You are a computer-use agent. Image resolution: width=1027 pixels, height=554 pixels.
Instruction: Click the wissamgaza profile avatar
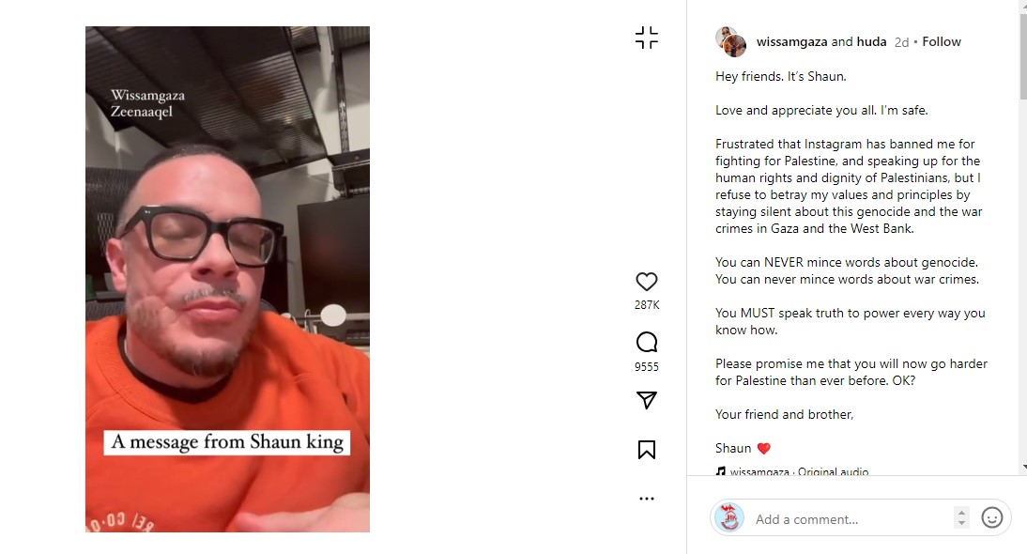coord(731,42)
